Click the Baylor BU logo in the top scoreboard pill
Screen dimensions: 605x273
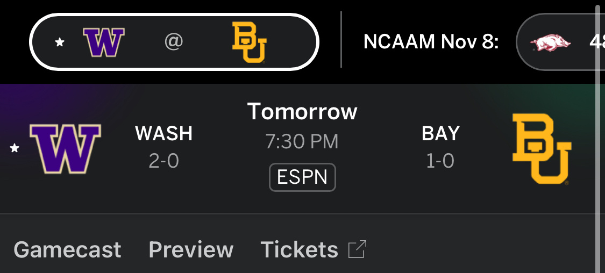pyautogui.click(x=249, y=42)
